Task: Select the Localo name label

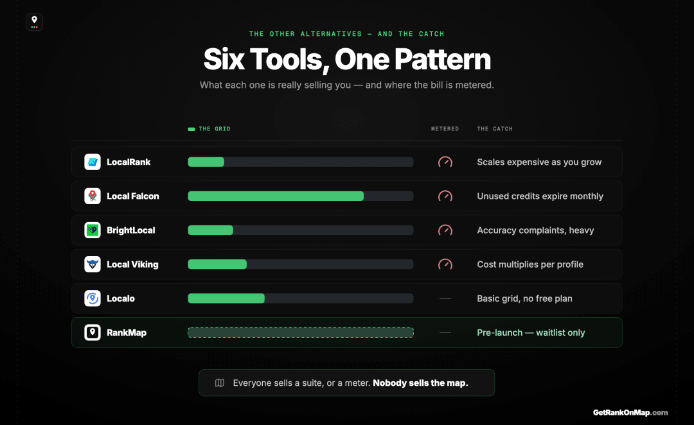Action: pos(120,298)
